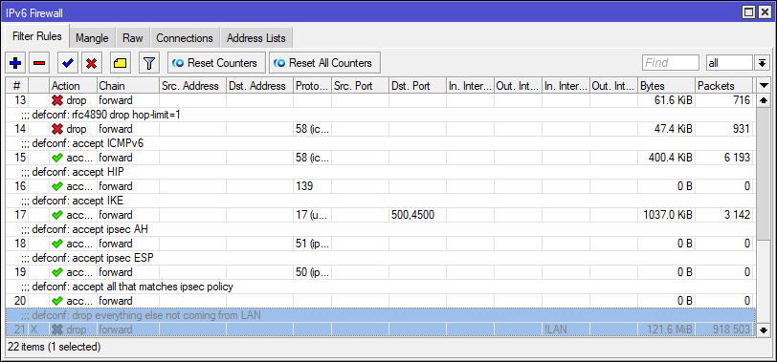
Task: Click the X disabled flag of rule 21
Action: (34, 330)
